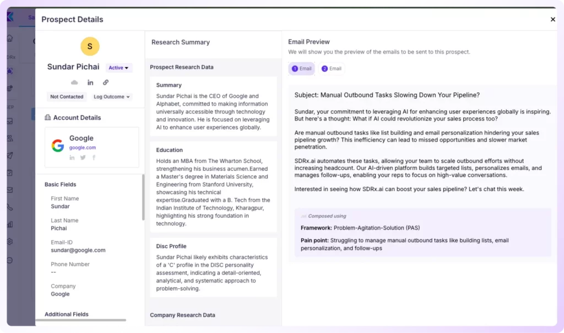
Task: Click the horizontal scrollbar below Additional Fields
Action: (83, 320)
